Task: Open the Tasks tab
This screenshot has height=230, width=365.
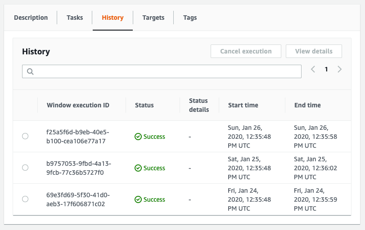Action: pos(75,18)
